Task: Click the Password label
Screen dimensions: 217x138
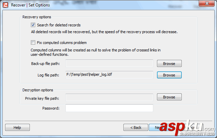Action: (51, 108)
